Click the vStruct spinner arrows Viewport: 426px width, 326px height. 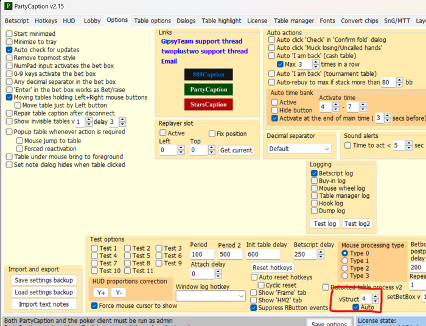coord(375,299)
